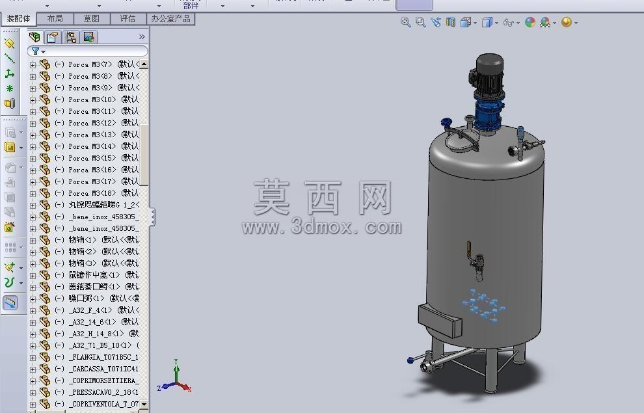Image resolution: width=644 pixels, height=413 pixels.
Task: Activate the Section View icon
Action: click(x=451, y=22)
